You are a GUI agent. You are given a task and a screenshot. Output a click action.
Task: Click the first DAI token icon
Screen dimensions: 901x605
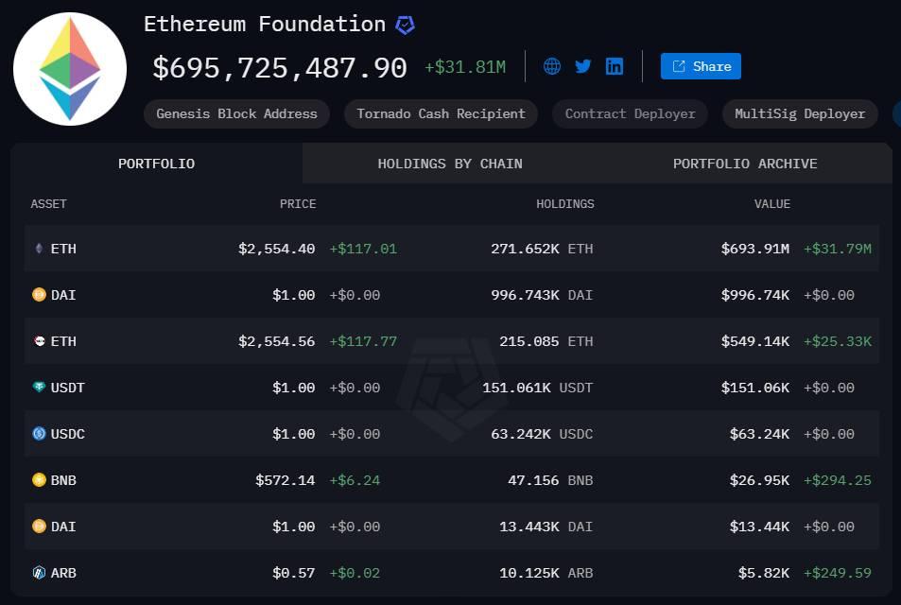39,295
